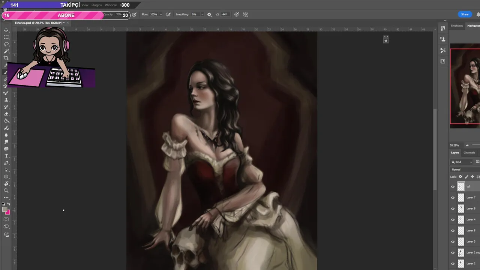Click the brush angle -44° field
The image size is (480, 270).
(x=224, y=15)
